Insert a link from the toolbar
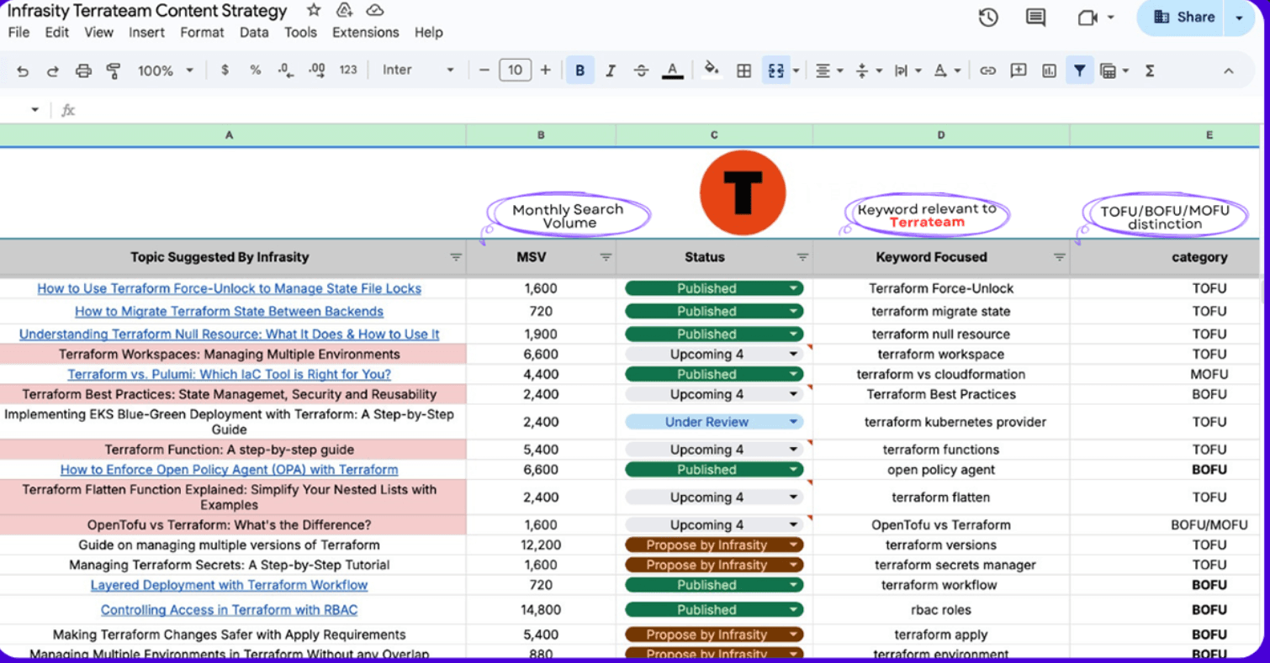The width and height of the screenshot is (1270, 663). (988, 71)
